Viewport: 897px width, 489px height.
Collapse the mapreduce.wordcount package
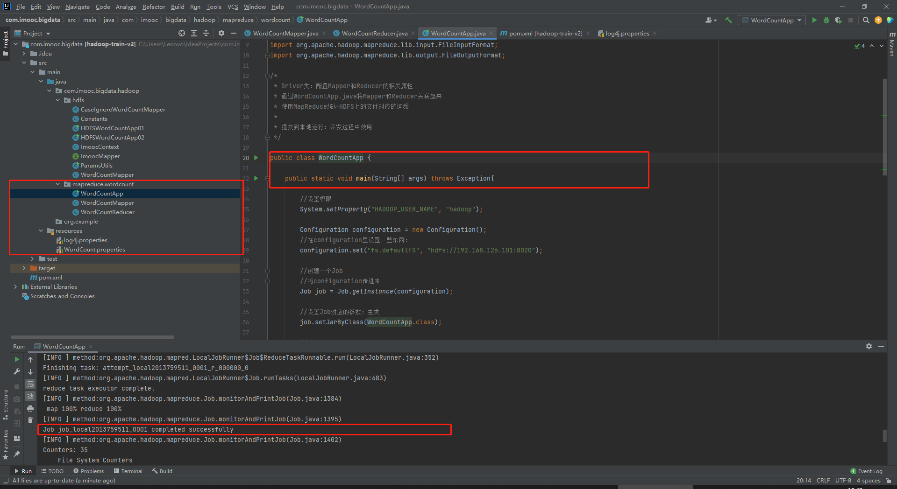(x=58, y=184)
